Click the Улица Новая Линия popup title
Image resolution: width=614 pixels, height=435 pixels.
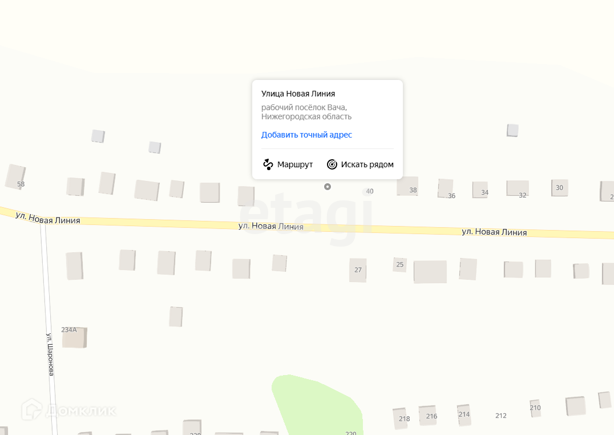point(298,94)
